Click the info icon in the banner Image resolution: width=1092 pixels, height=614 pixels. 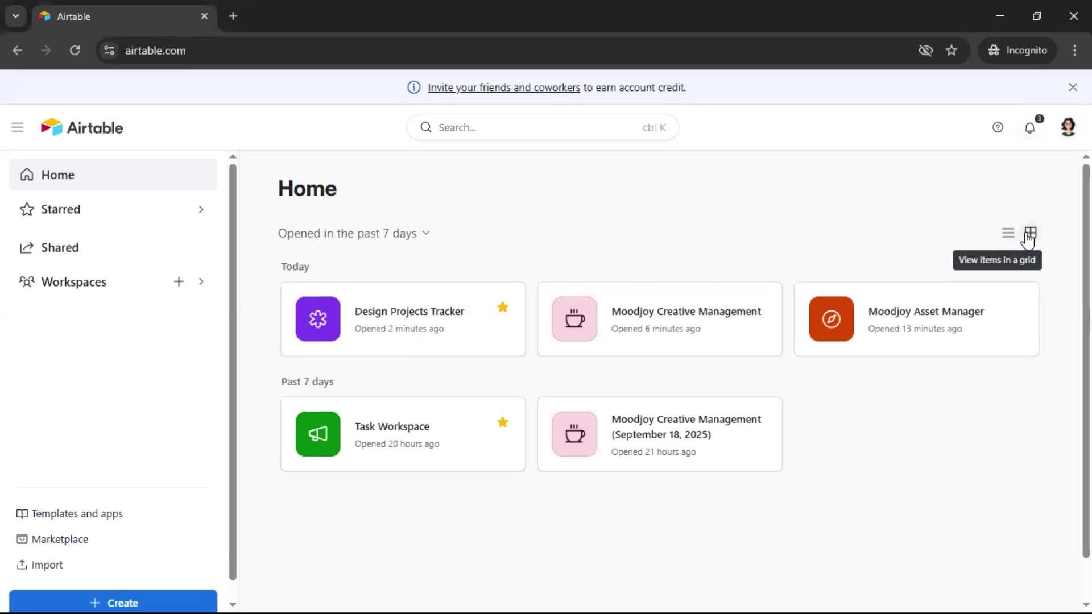tap(413, 87)
